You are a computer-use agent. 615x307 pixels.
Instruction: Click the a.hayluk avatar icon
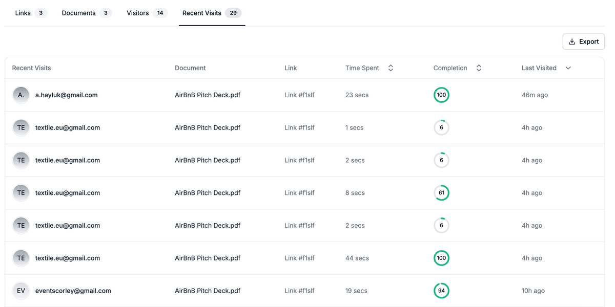tap(21, 95)
